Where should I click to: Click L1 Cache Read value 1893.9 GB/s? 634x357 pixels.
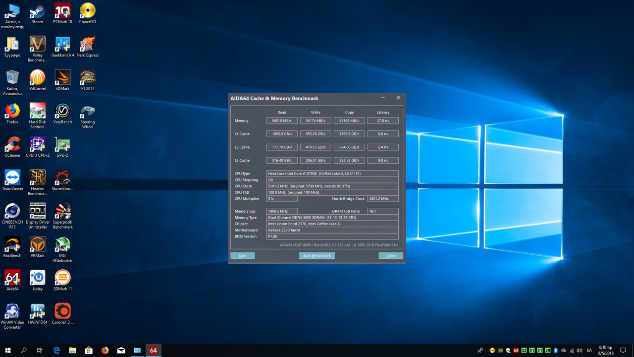282,134
